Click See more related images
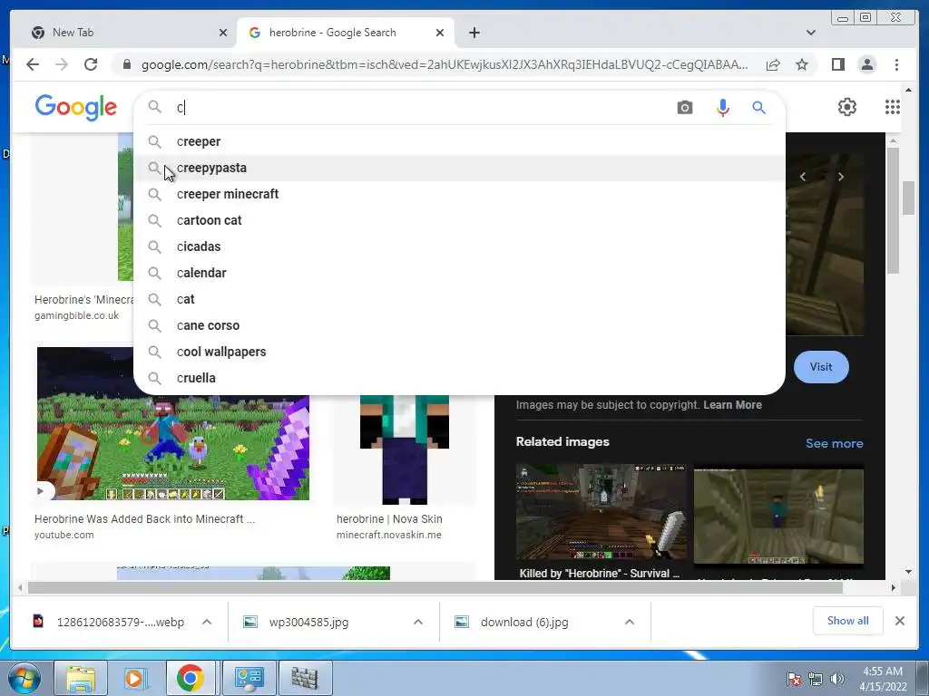 (835, 443)
